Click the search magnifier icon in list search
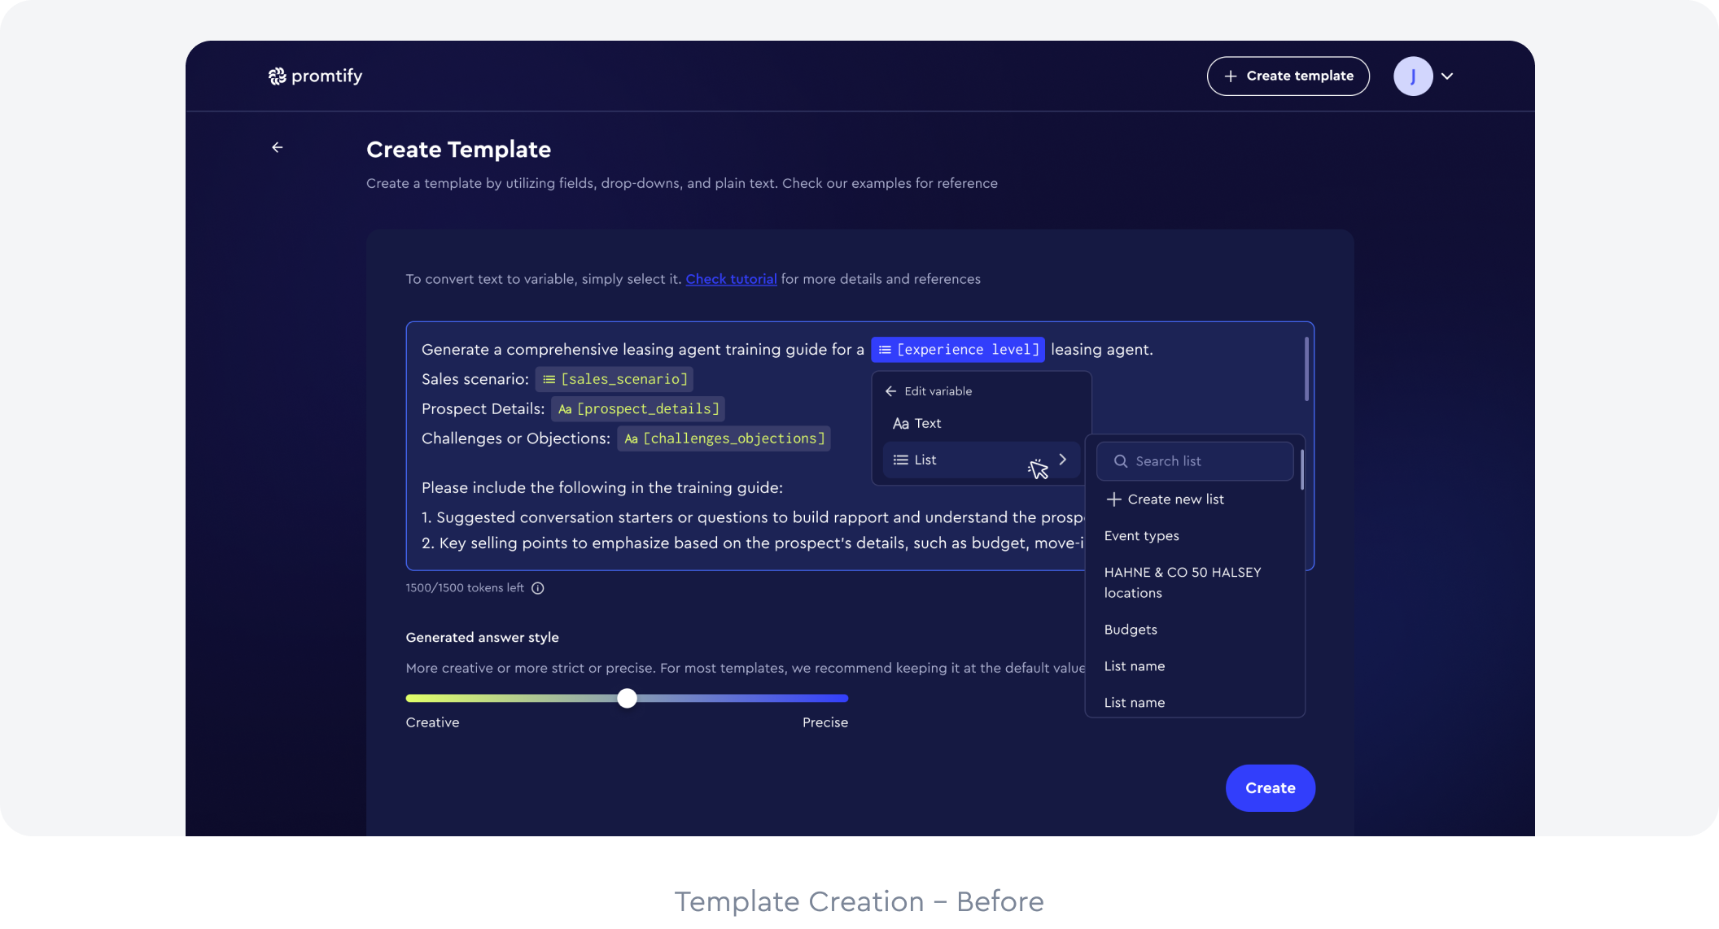1719x929 pixels. (x=1121, y=461)
